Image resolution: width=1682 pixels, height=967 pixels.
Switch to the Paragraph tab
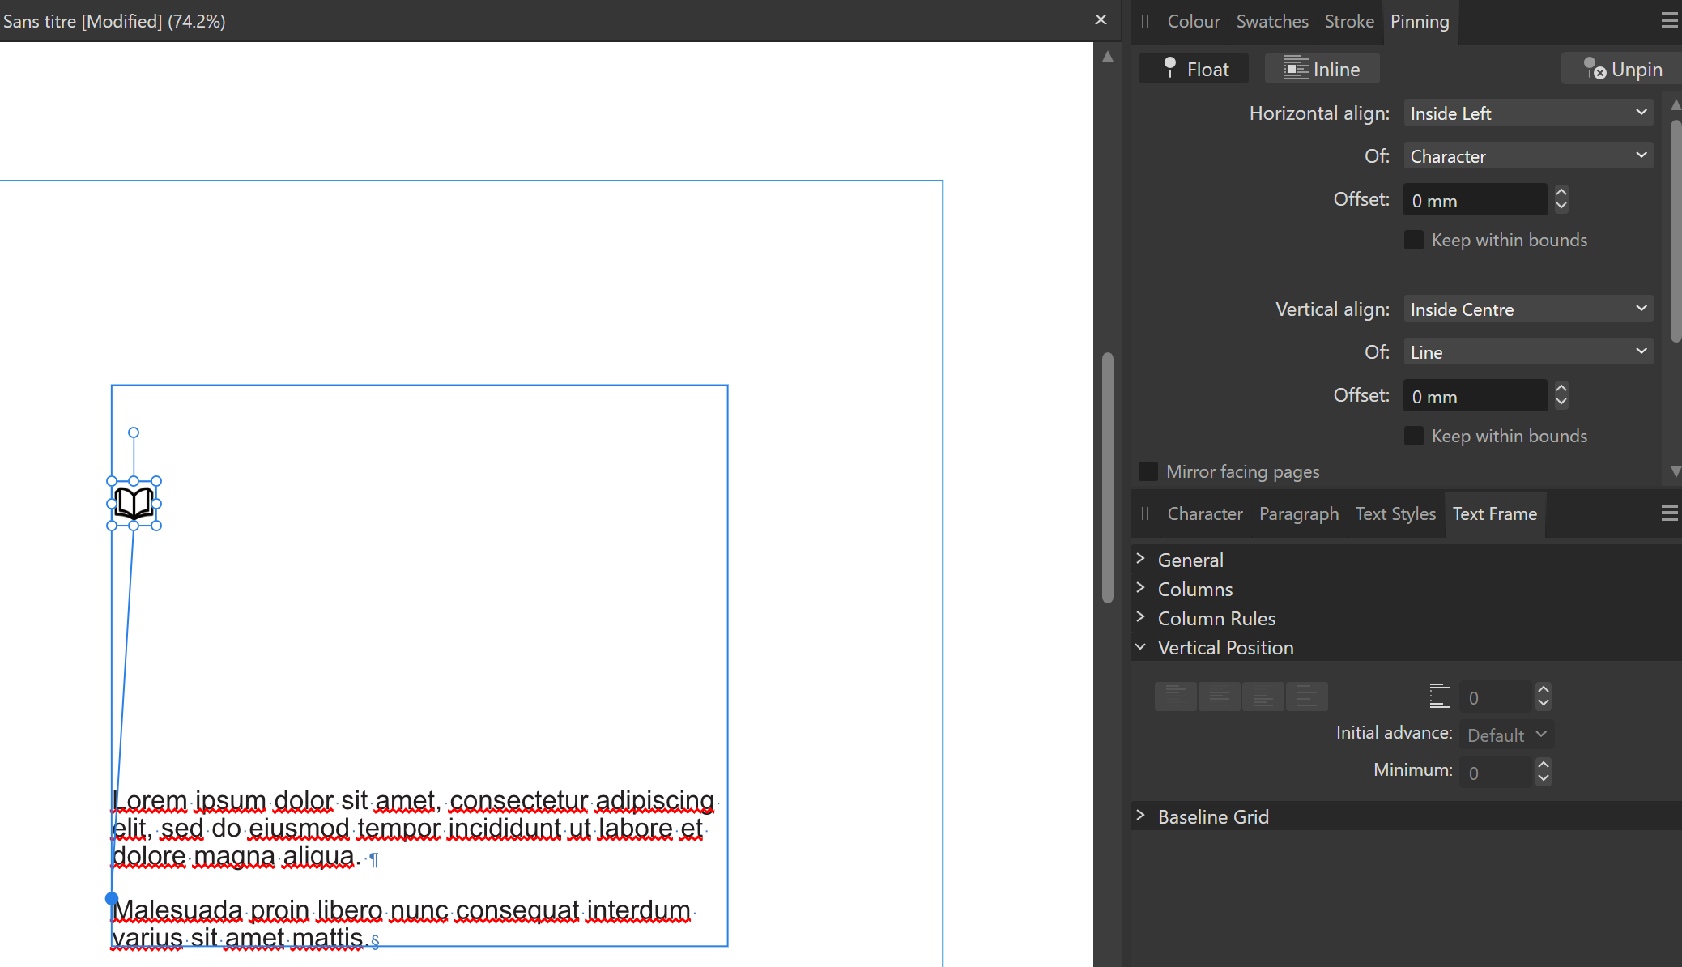1299,513
